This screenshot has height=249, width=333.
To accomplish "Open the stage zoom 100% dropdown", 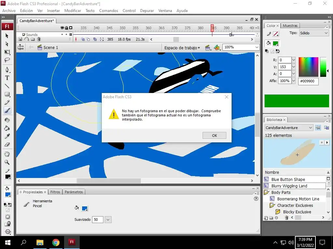I will click(257, 47).
